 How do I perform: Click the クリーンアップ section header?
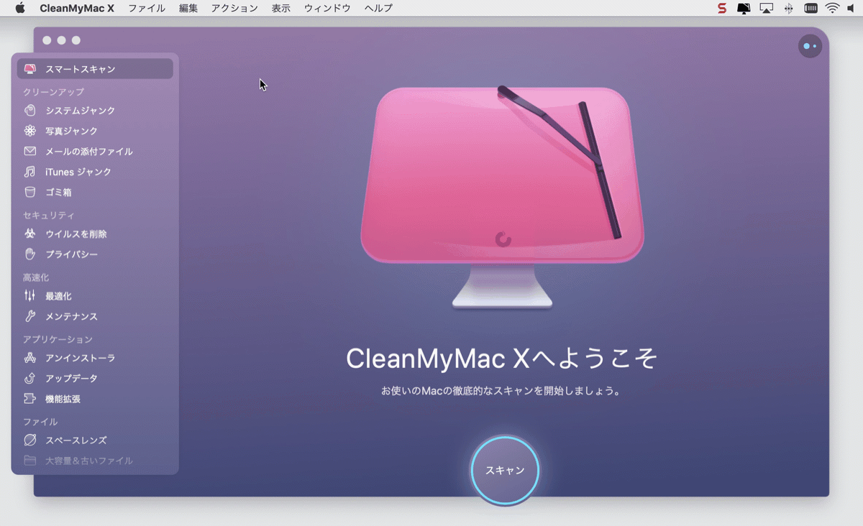pyautogui.click(x=53, y=92)
